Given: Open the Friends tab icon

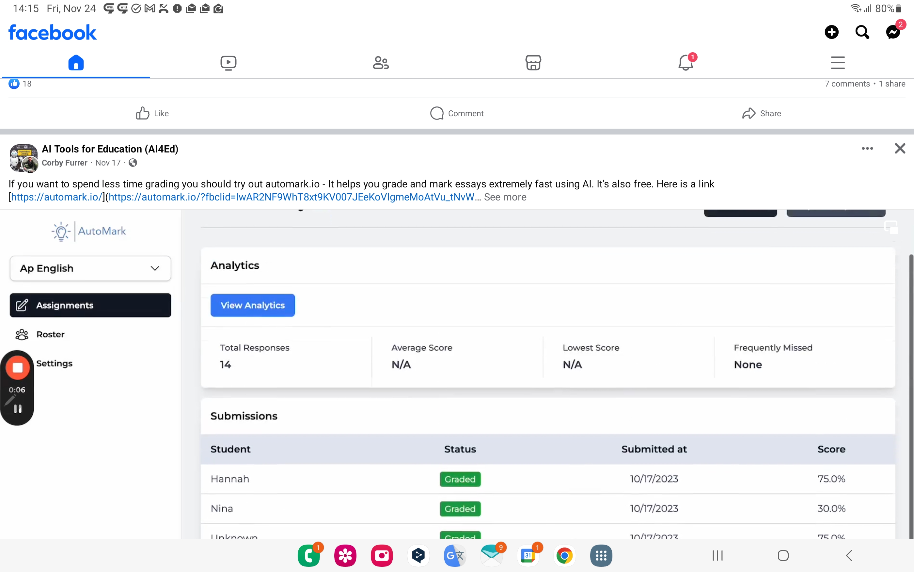Looking at the screenshot, I should (x=381, y=62).
